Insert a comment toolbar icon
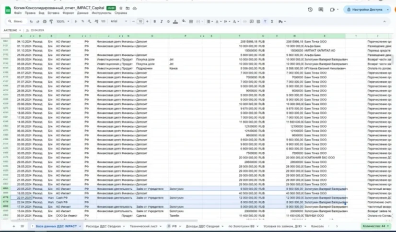Viewport: 396px width, 232px height. coord(252,22)
